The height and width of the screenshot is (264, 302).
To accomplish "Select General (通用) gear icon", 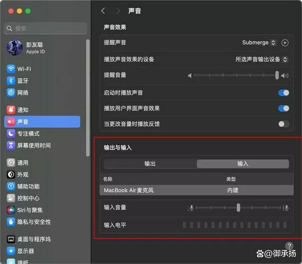I will (11, 163).
